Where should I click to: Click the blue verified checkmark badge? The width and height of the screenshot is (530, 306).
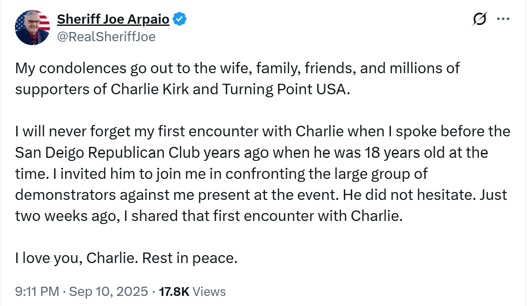[180, 19]
